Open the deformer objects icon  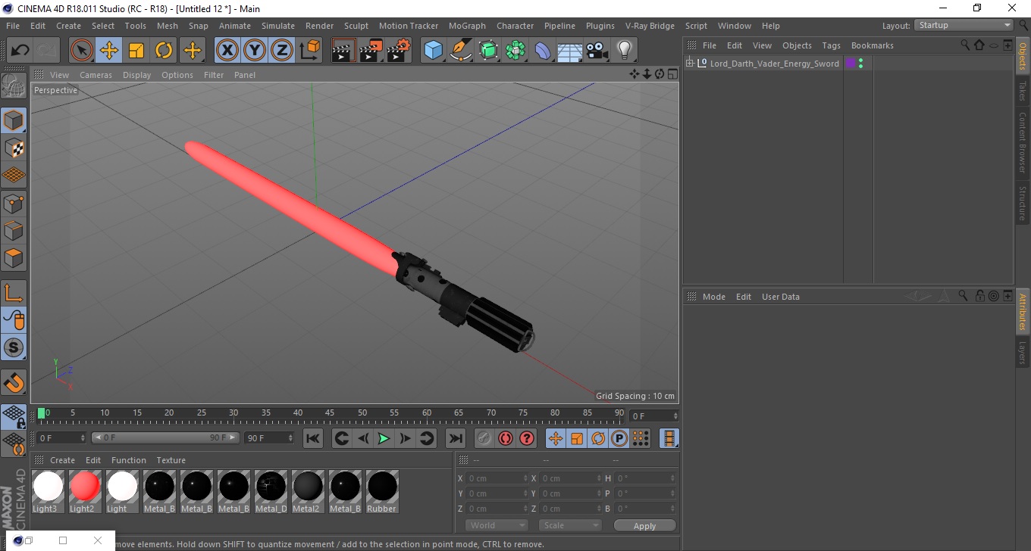[543, 51]
